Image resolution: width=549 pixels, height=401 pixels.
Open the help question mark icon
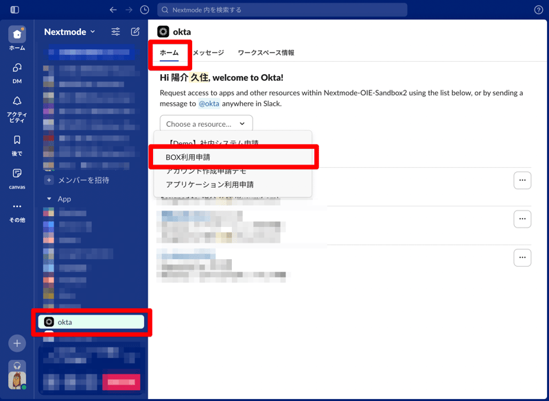click(x=539, y=10)
